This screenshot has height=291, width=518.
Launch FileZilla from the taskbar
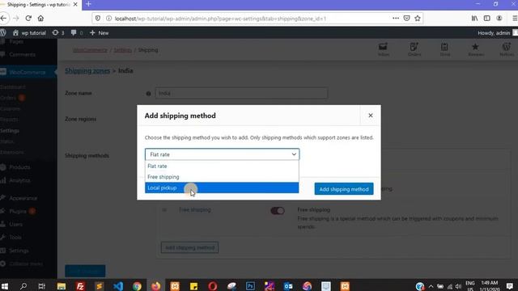coord(80,286)
